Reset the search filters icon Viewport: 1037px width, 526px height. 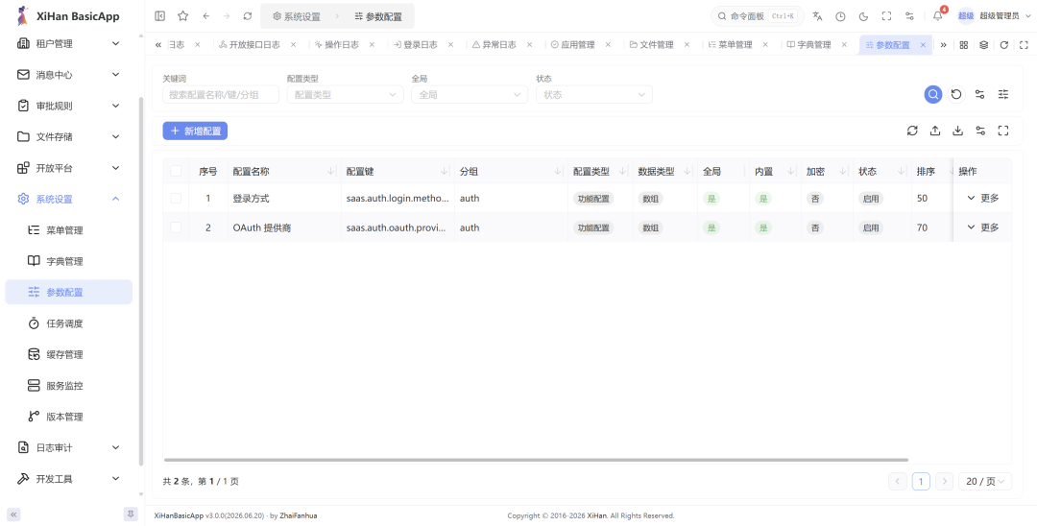pos(956,94)
